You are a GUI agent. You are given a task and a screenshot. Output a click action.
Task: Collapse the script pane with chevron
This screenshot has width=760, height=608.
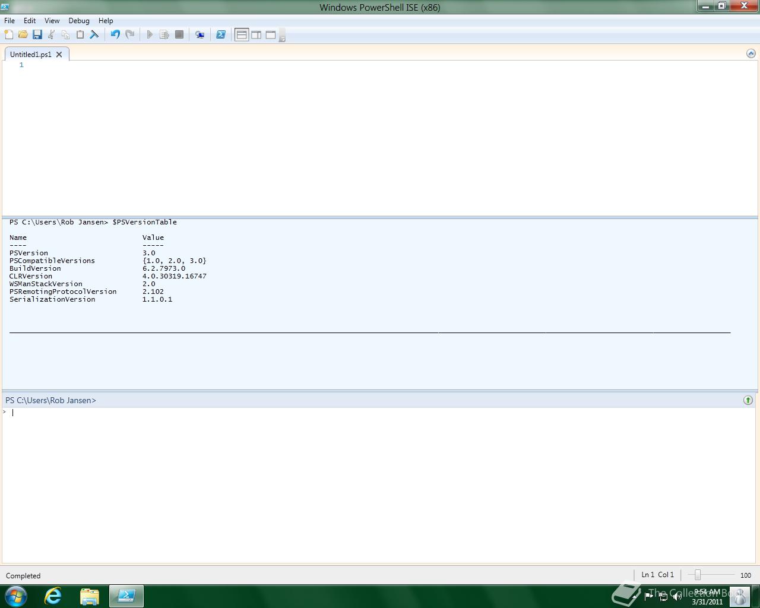pyautogui.click(x=750, y=53)
